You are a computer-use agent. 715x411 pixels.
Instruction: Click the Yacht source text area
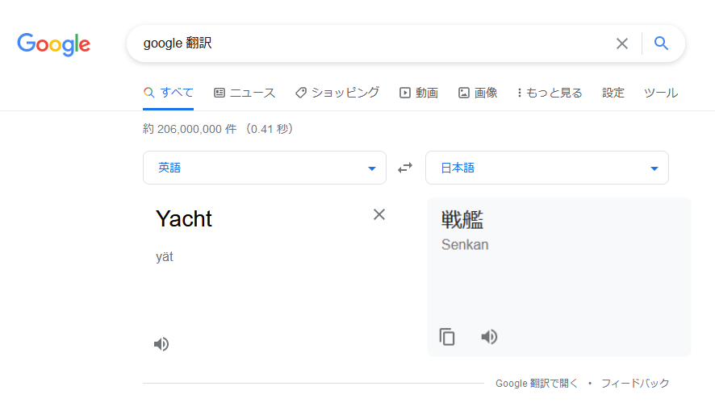click(184, 219)
